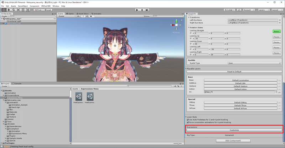This screenshot has width=285, height=148.
Task: Toggle scene lighting sun icon
Action: (83, 16)
